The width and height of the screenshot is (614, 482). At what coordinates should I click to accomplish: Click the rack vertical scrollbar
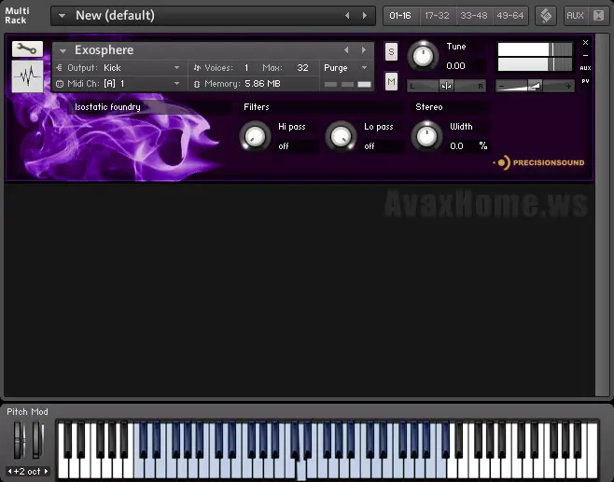601,214
